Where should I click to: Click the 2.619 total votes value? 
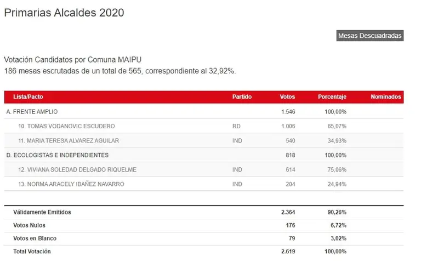(288, 252)
